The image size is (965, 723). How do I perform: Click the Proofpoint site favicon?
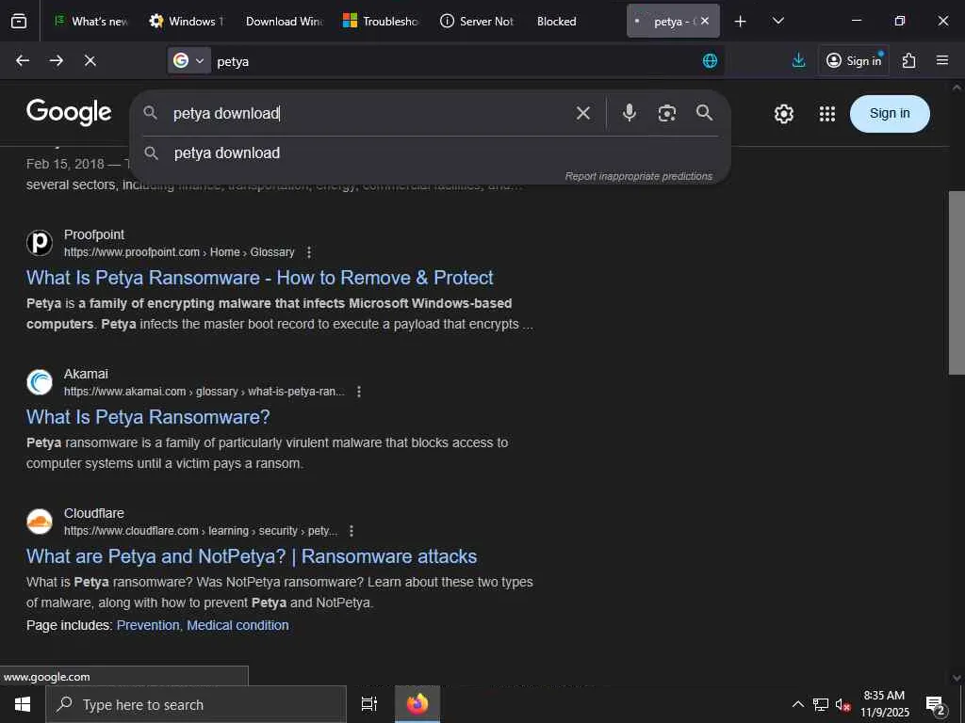[40, 242]
